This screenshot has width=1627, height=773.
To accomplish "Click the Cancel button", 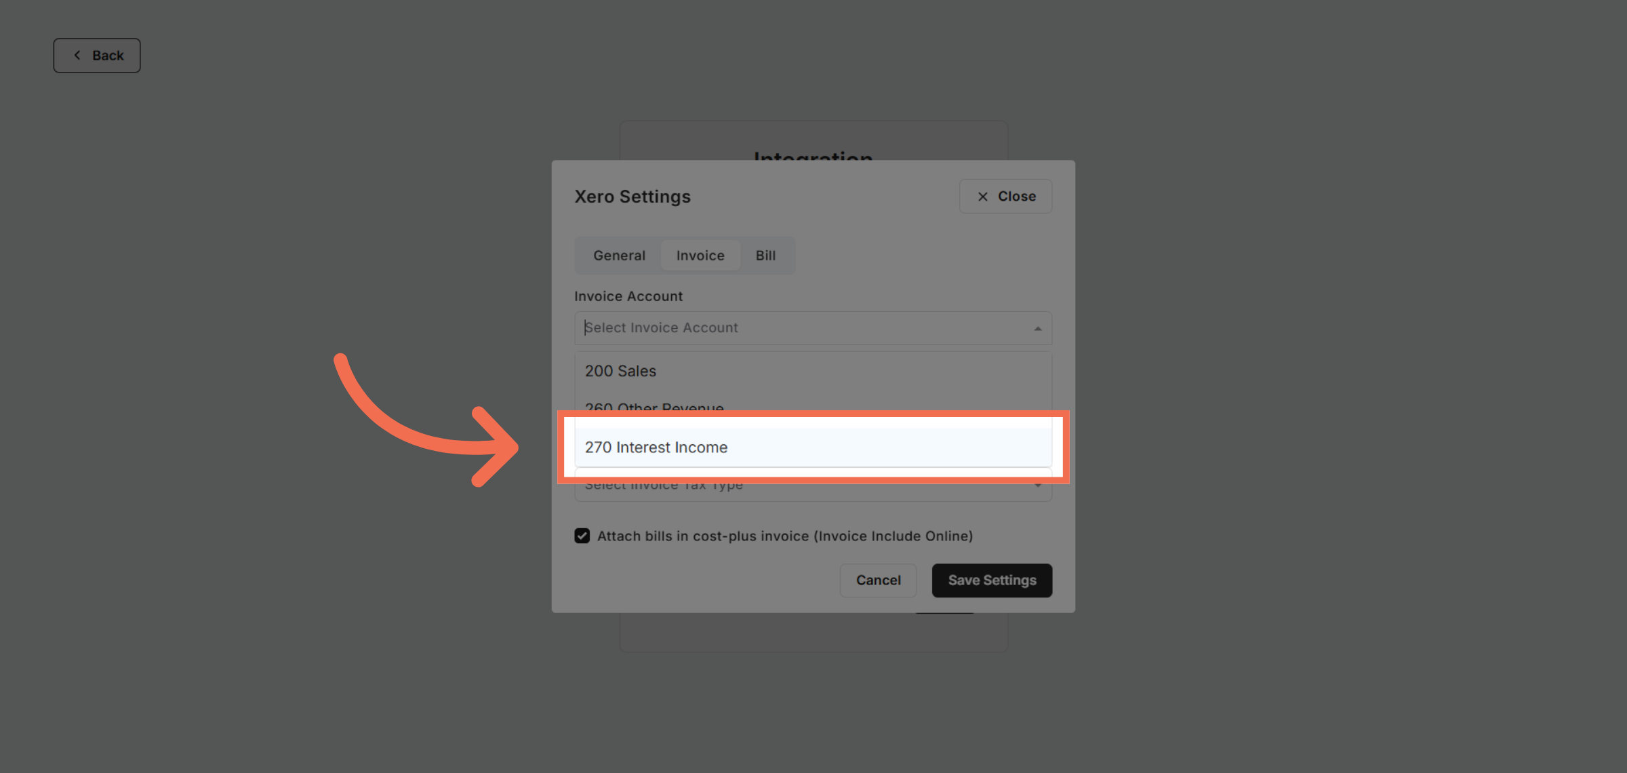I will (878, 580).
